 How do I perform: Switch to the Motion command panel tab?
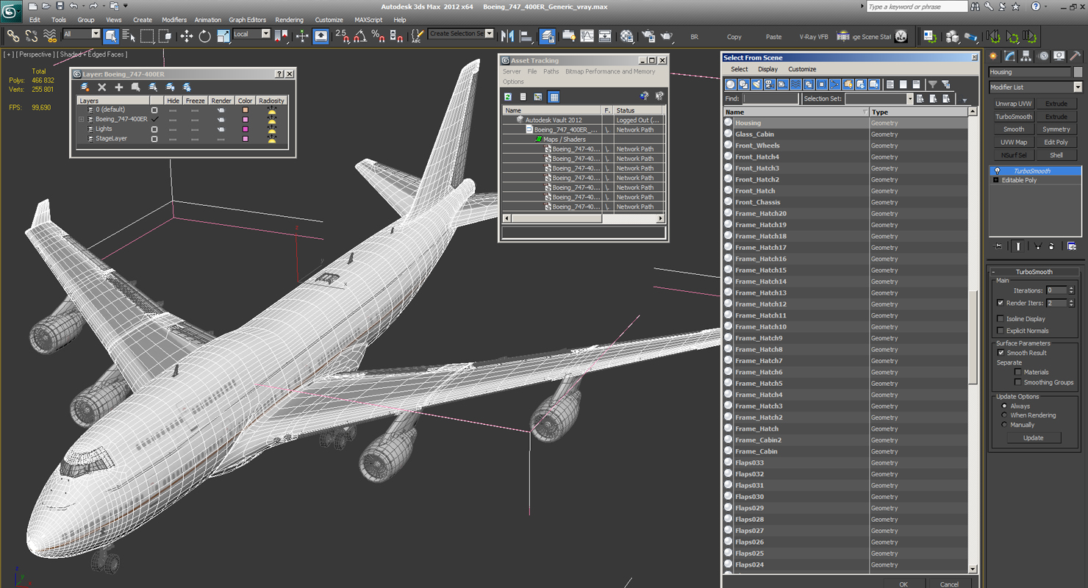[x=1042, y=56]
